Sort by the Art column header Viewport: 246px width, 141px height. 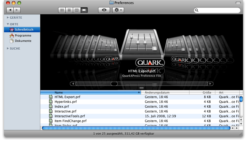[227, 92]
